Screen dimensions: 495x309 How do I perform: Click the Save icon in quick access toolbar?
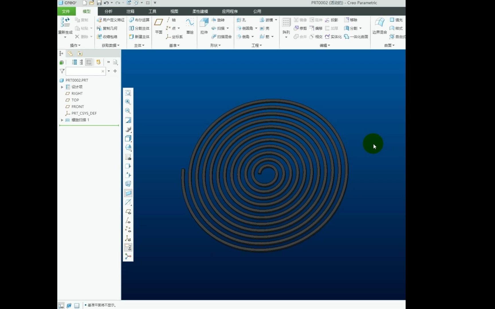click(99, 3)
